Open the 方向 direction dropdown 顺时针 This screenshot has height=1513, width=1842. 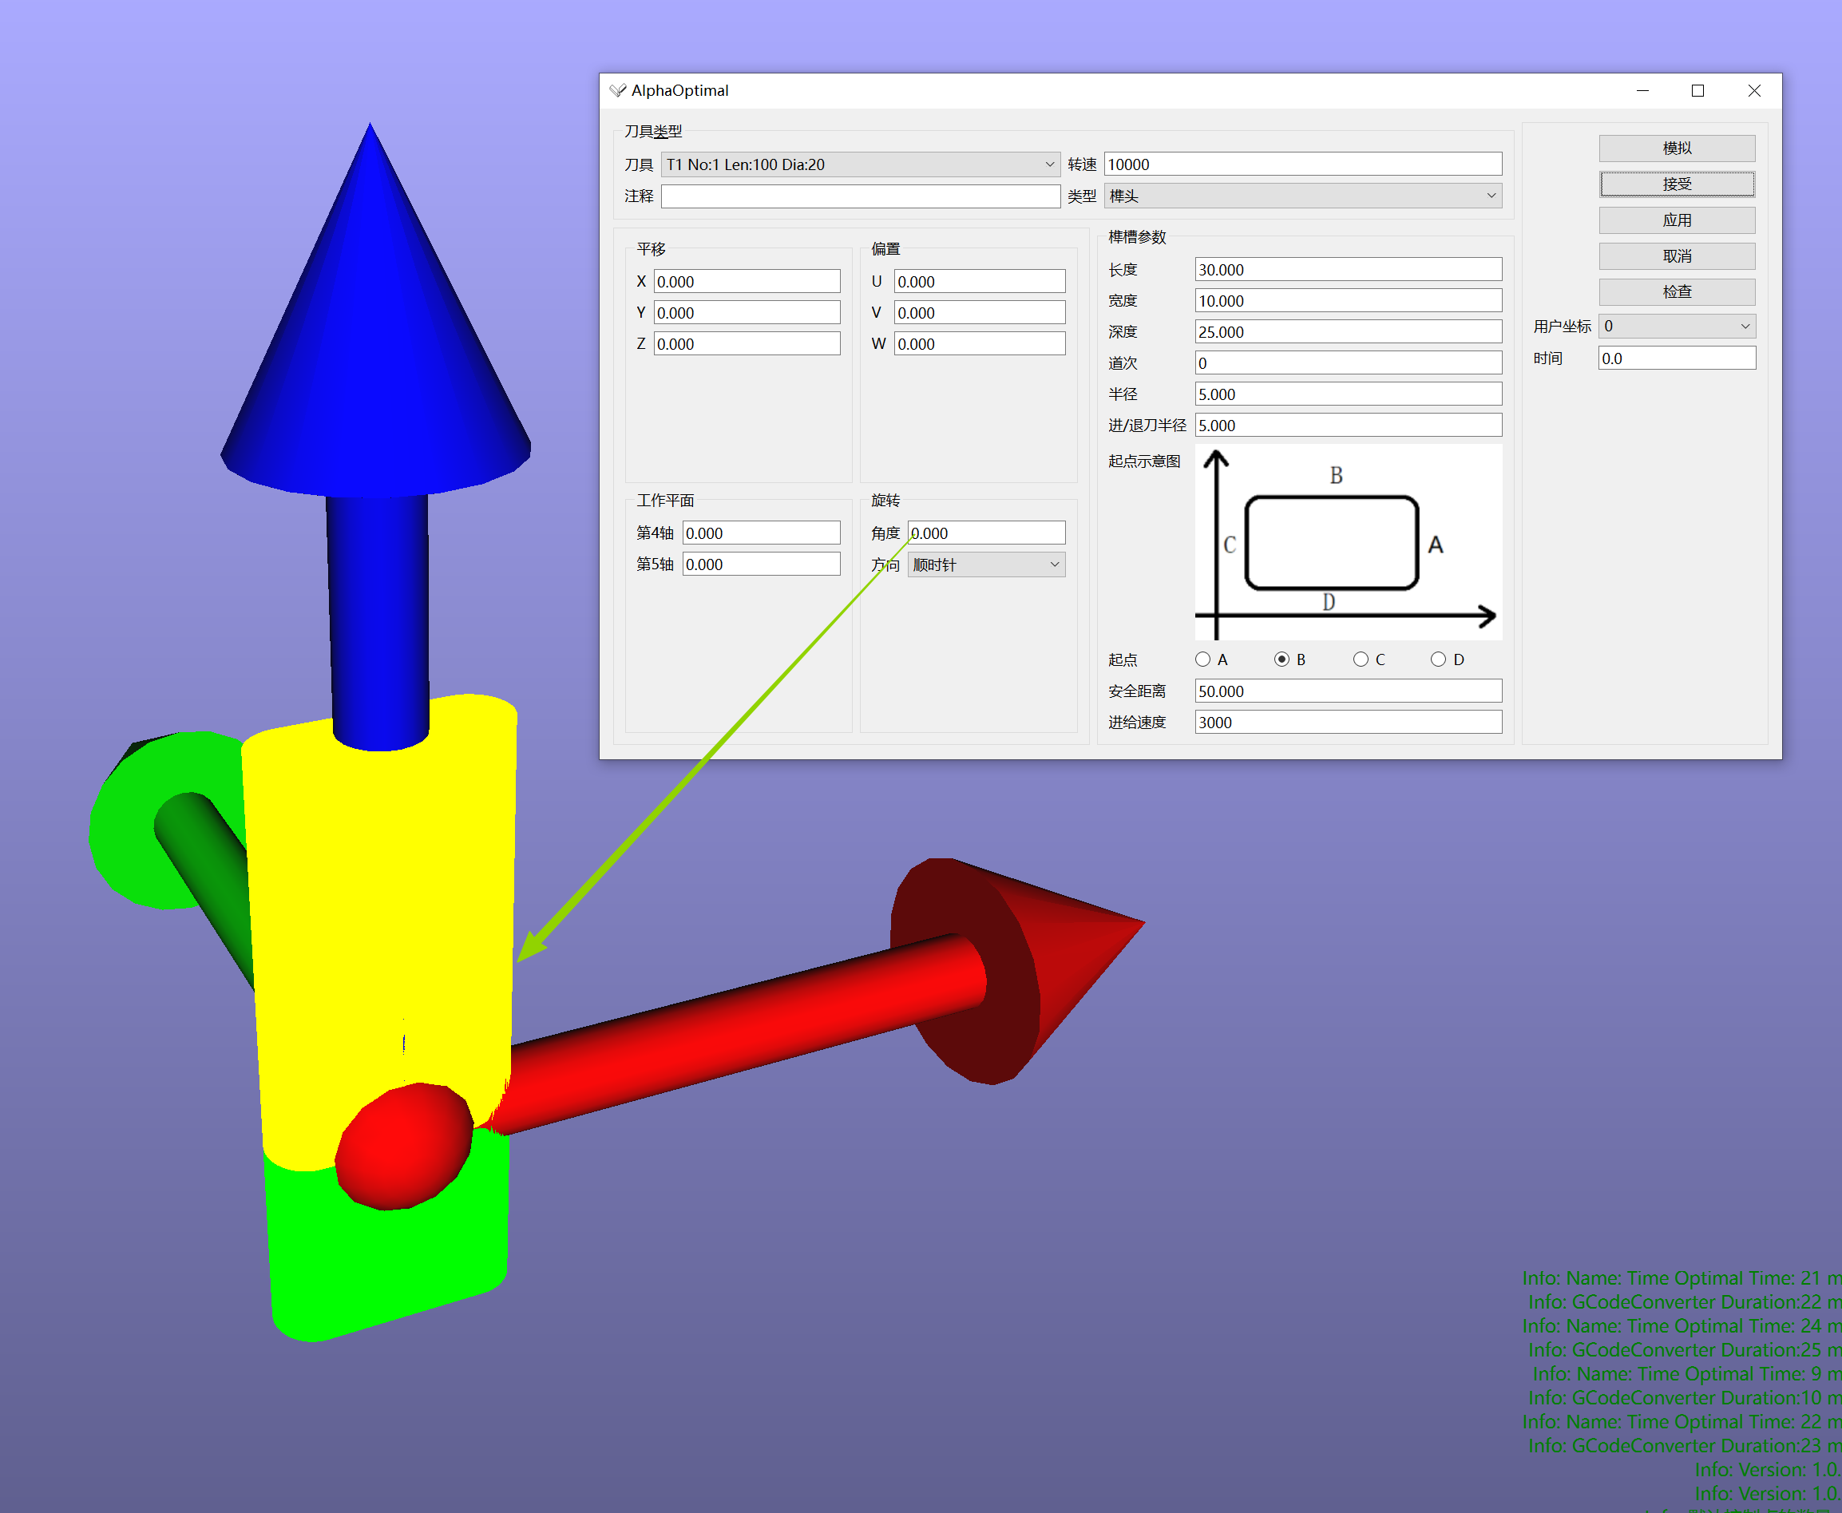[985, 564]
